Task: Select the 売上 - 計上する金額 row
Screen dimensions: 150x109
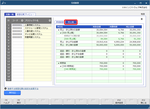Action: coord(99,42)
